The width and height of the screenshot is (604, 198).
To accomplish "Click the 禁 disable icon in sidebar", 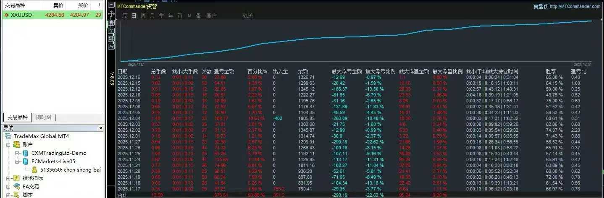I will coord(111,39).
